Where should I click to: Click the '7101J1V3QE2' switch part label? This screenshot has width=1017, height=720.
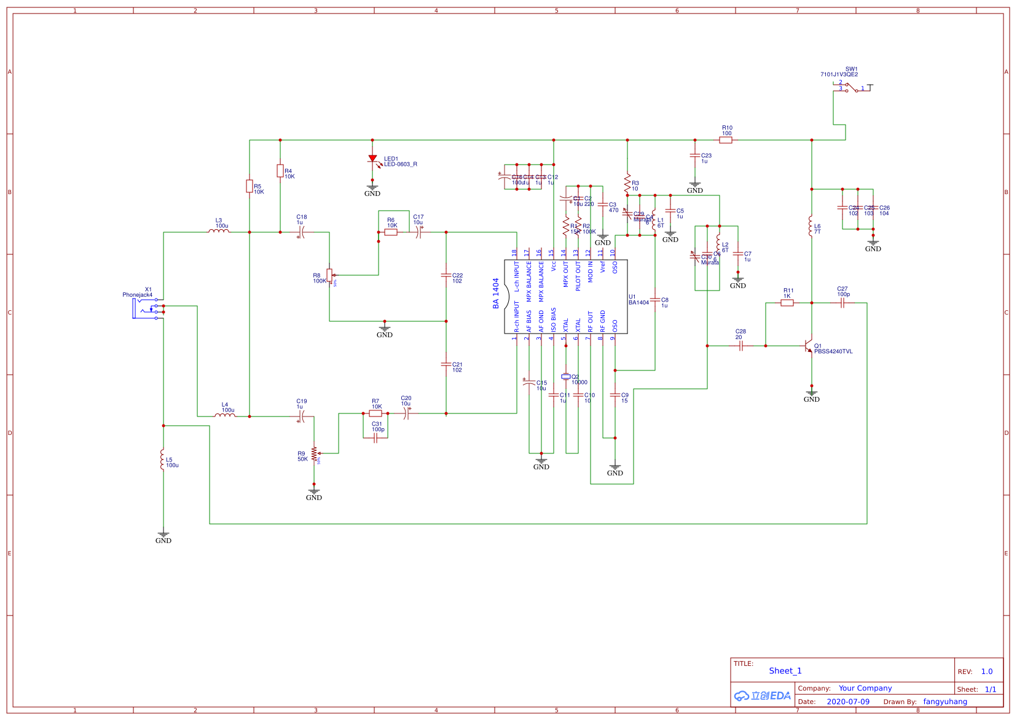839,74
